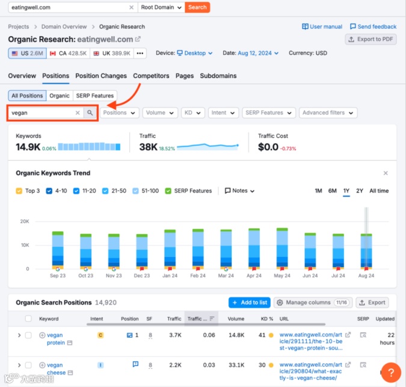
Task: Click the Export button above the table
Action: (x=372, y=303)
